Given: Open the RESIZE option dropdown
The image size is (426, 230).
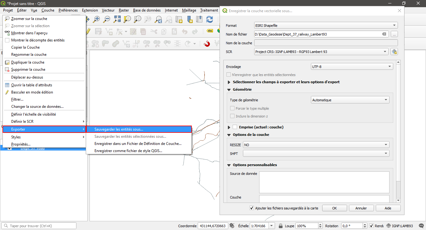Looking at the screenshot, I should 316,145.
